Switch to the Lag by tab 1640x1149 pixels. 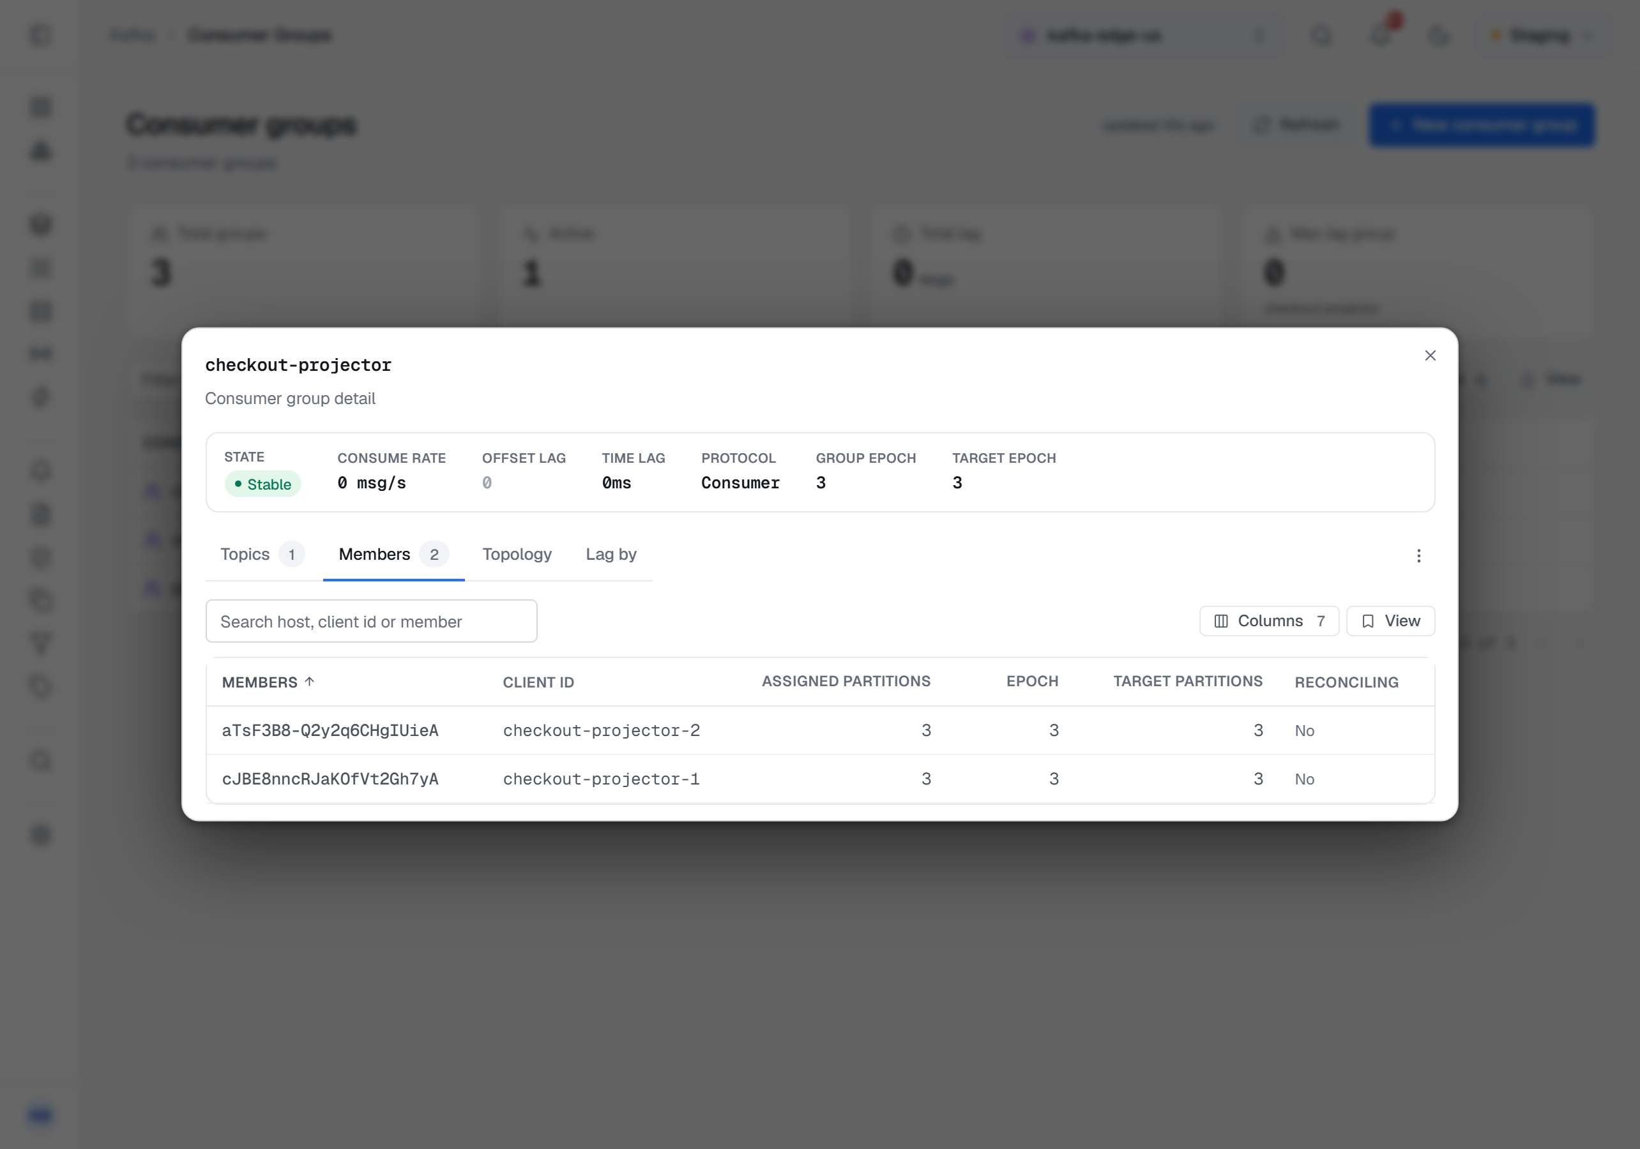click(611, 554)
